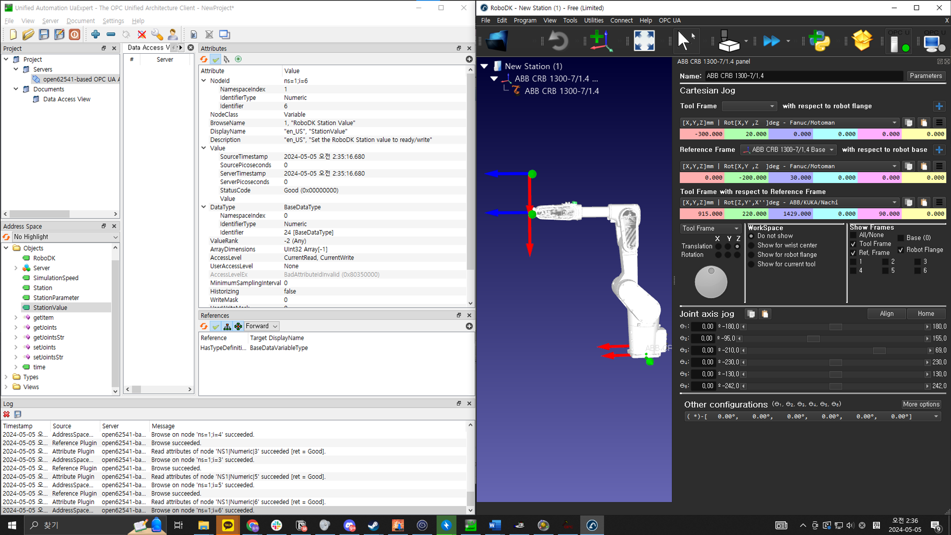Open the Utilities menu in RoboDK

point(593,20)
